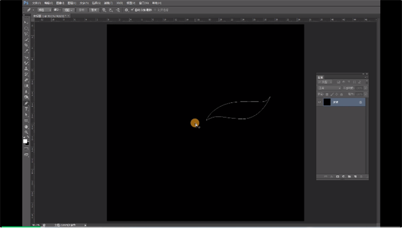Image resolution: width=402 pixels, height=228 pixels.
Task: Select the Brush tool
Action: pyautogui.click(x=26, y=63)
